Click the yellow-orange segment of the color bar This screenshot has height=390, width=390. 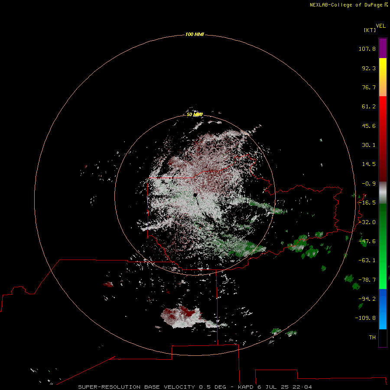pos(383,77)
